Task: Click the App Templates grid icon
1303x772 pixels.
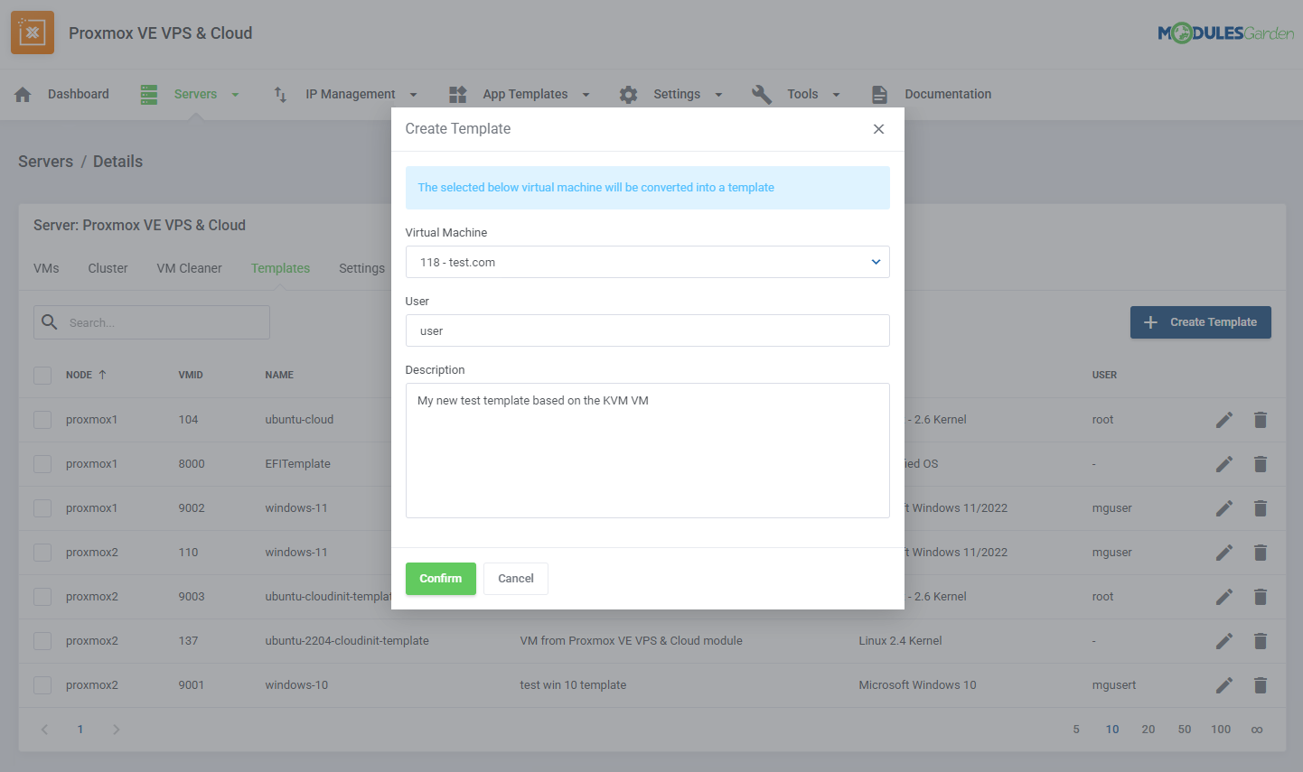Action: click(457, 93)
